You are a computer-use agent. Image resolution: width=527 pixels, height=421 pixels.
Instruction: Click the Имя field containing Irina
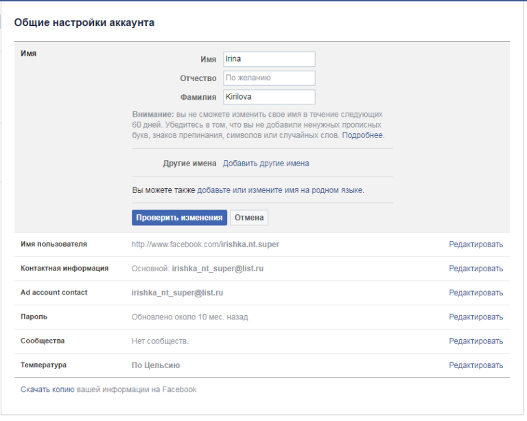(x=269, y=59)
